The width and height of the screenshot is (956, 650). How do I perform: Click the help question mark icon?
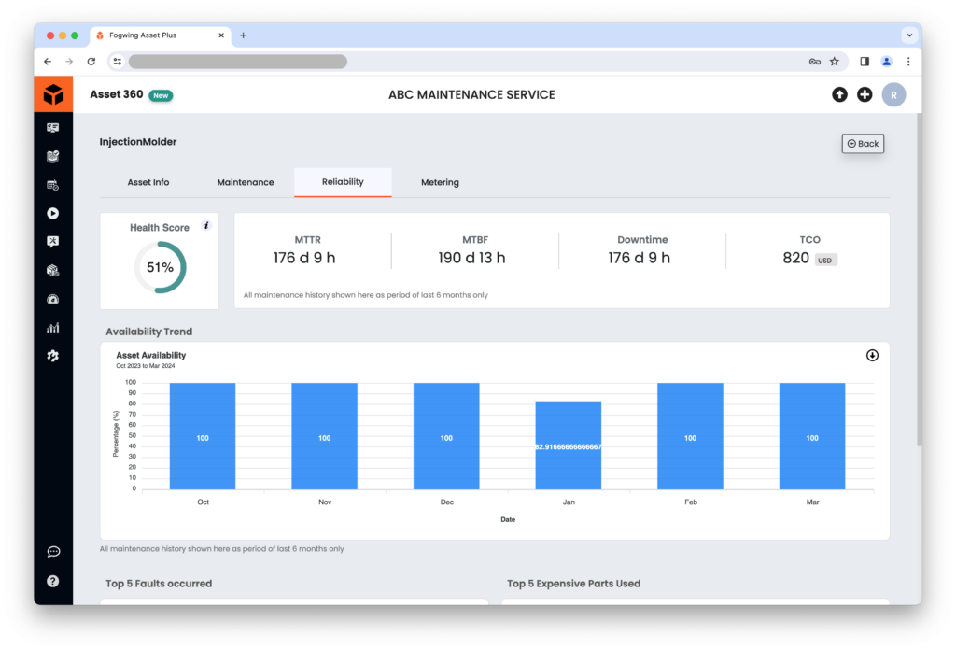point(53,581)
